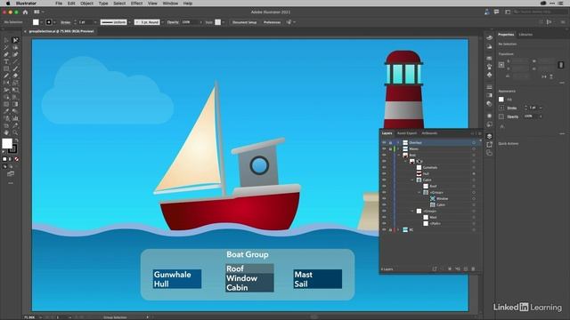
Task: Toggle visibility of Window sublayer
Action: 384,198
